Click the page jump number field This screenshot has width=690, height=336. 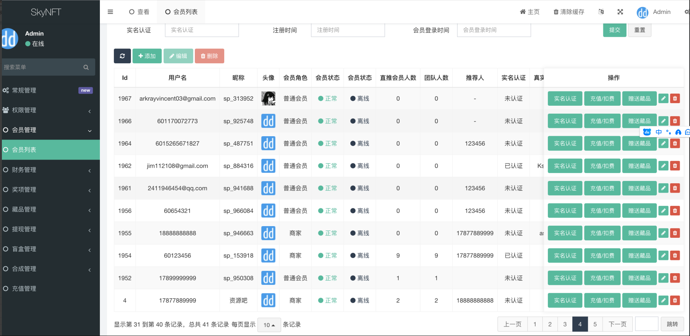(647, 324)
